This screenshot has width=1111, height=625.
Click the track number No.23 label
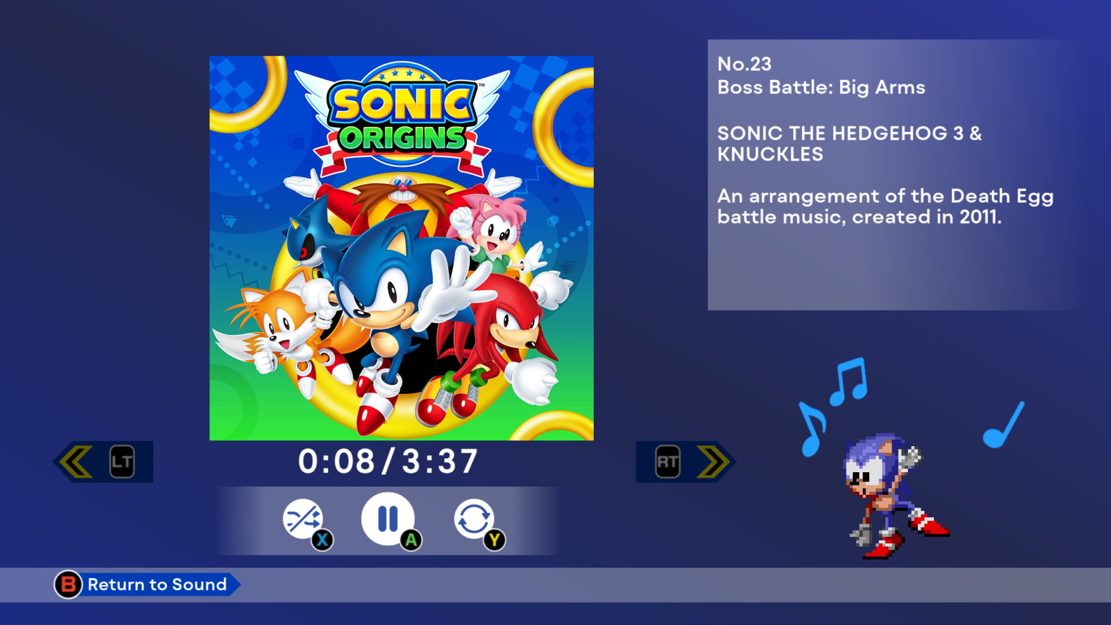[744, 64]
